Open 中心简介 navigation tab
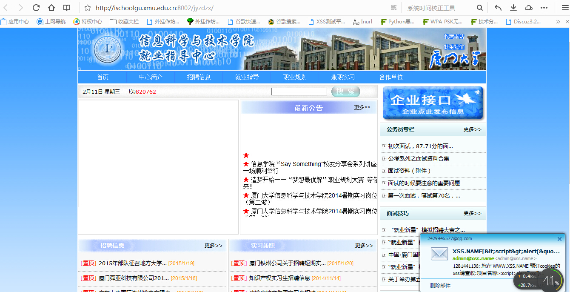 (151, 77)
